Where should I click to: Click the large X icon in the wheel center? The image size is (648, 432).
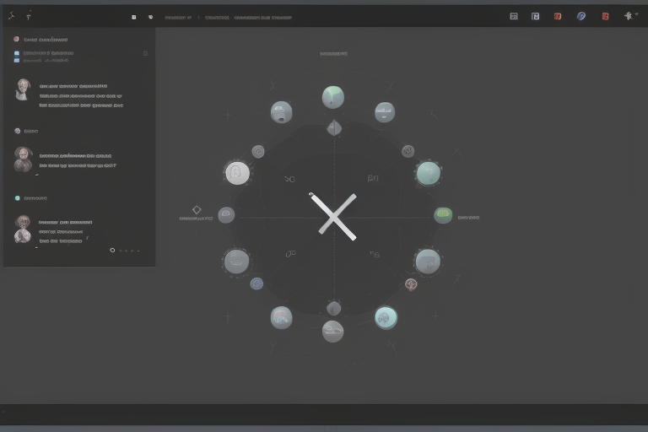coord(333,215)
